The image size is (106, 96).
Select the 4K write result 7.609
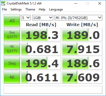82,77
